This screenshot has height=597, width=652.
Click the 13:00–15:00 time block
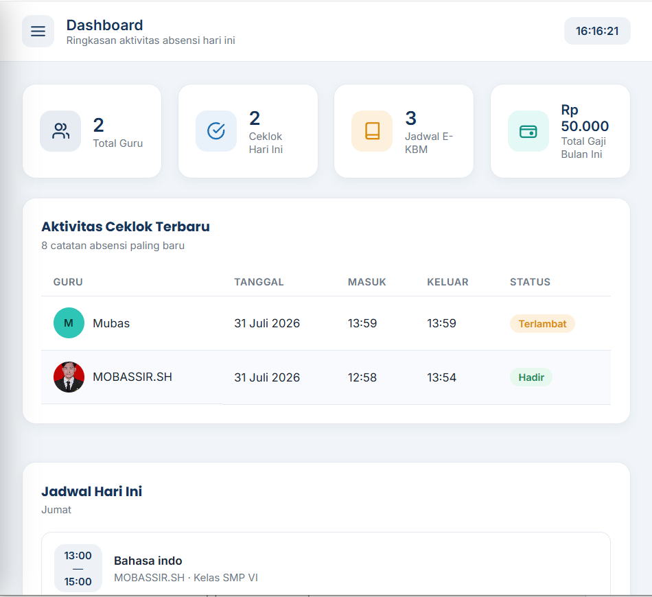[x=78, y=568]
